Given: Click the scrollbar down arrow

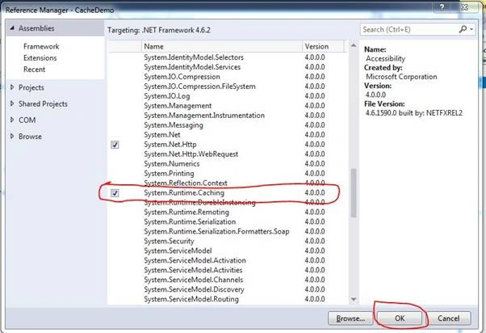Looking at the screenshot, I should [354, 300].
